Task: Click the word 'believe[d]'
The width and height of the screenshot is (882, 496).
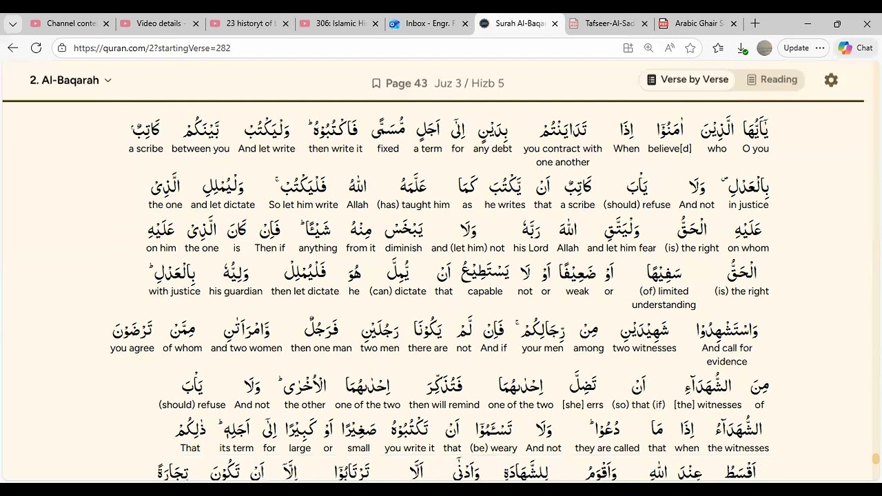Action: tap(670, 149)
